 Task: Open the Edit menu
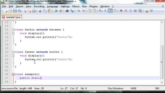pos(11,6)
